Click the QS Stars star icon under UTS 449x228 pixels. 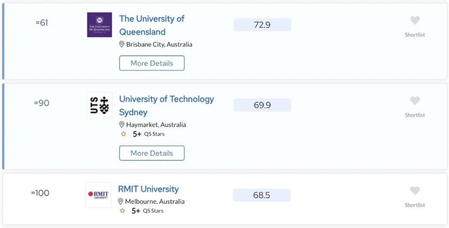coord(123,134)
